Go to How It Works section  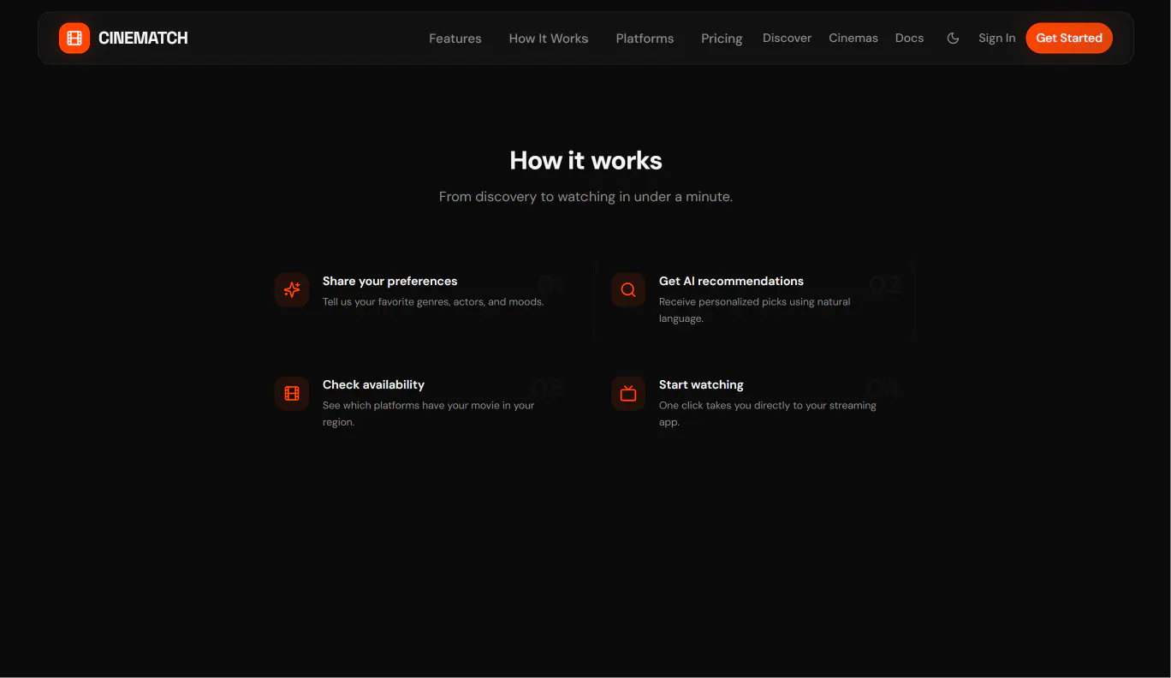tap(549, 39)
